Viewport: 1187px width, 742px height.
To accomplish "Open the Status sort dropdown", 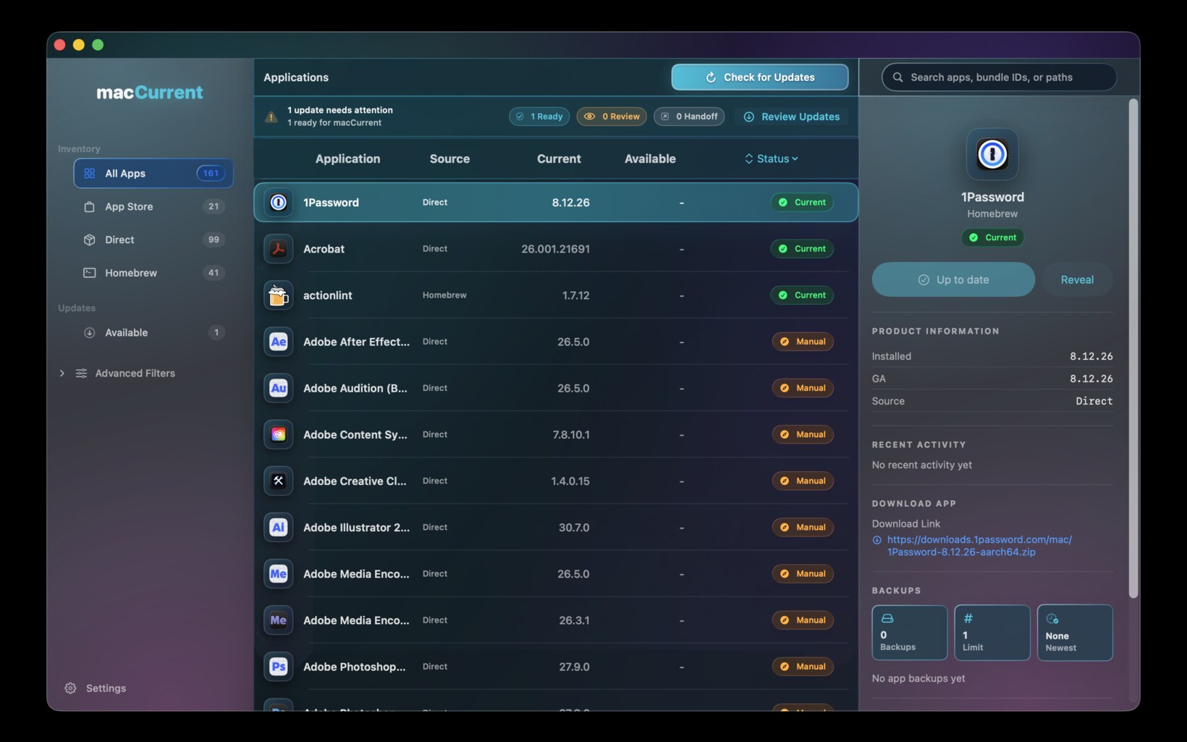I will pyautogui.click(x=772, y=159).
